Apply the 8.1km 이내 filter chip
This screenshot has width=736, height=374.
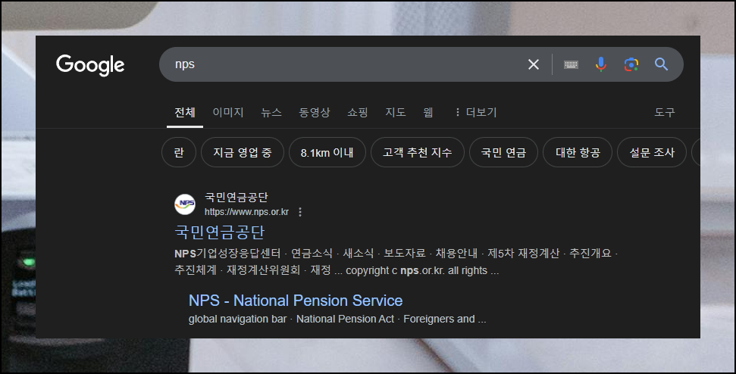(x=327, y=152)
